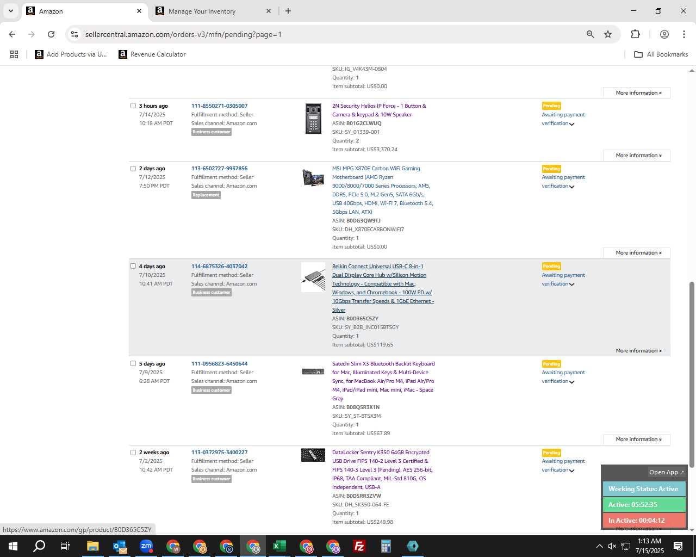
Task: Open the Extensions puzzle icon
Action: [635, 34]
